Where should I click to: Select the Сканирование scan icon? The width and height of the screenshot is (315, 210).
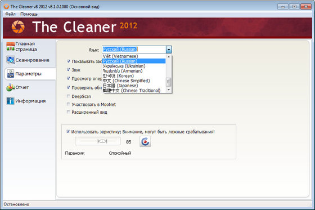tap(10, 60)
